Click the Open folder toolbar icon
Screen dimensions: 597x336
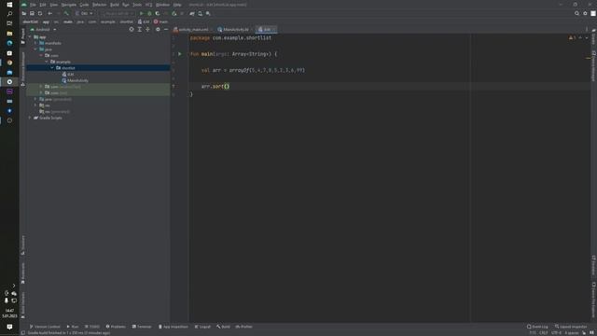click(24, 13)
